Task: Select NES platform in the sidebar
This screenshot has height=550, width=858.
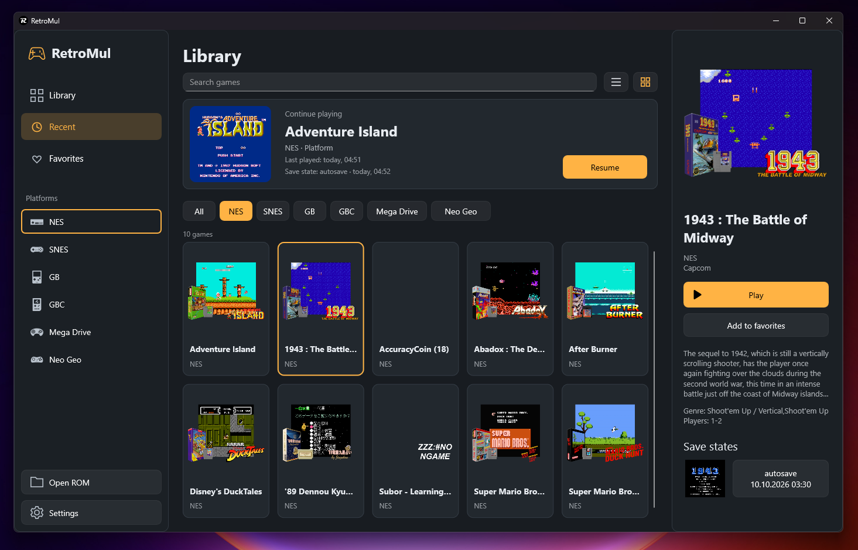Action: point(91,222)
